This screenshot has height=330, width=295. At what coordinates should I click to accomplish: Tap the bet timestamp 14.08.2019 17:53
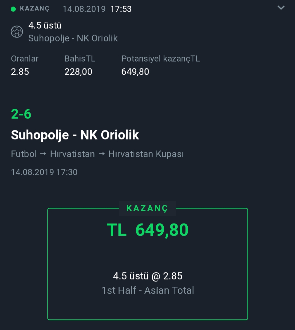[97, 9]
